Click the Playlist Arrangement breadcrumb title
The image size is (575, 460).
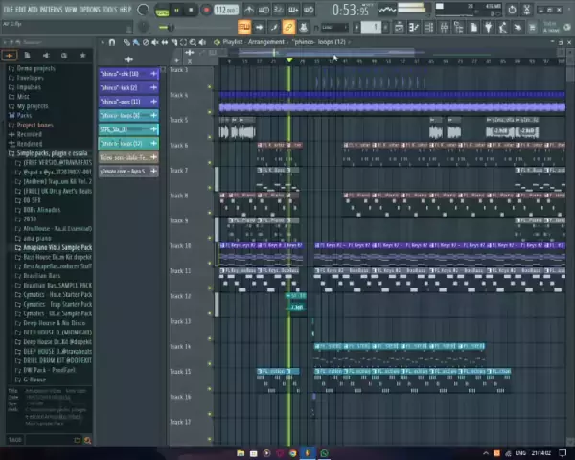coord(253,42)
